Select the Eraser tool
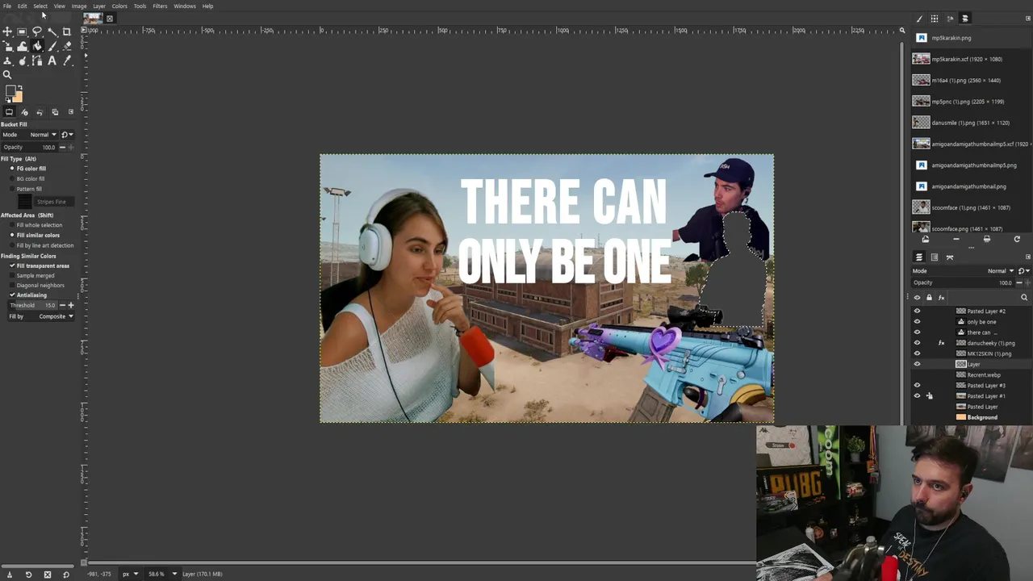 coord(67,47)
